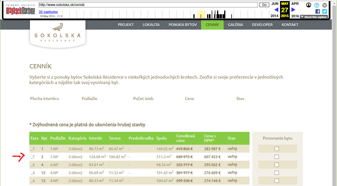337x186 pixels.
Task: Click the Wayback URL input field
Action: coord(148,5)
